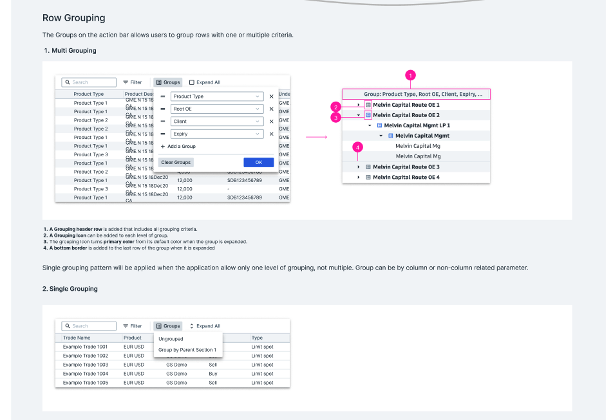This screenshot has height=420, width=613.
Task: Expand Melvin Capital Route OE 4 row
Action: [359, 178]
